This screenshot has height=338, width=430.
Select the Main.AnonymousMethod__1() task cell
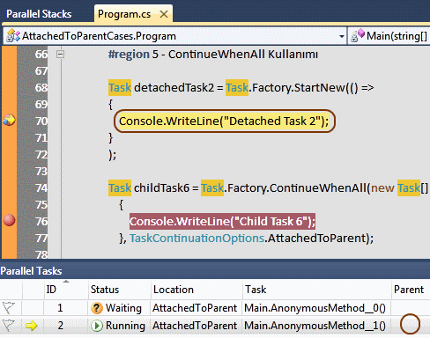tap(315, 326)
